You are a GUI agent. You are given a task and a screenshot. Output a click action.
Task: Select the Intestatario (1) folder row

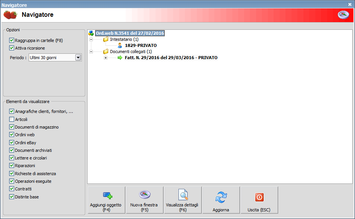tap(124, 39)
